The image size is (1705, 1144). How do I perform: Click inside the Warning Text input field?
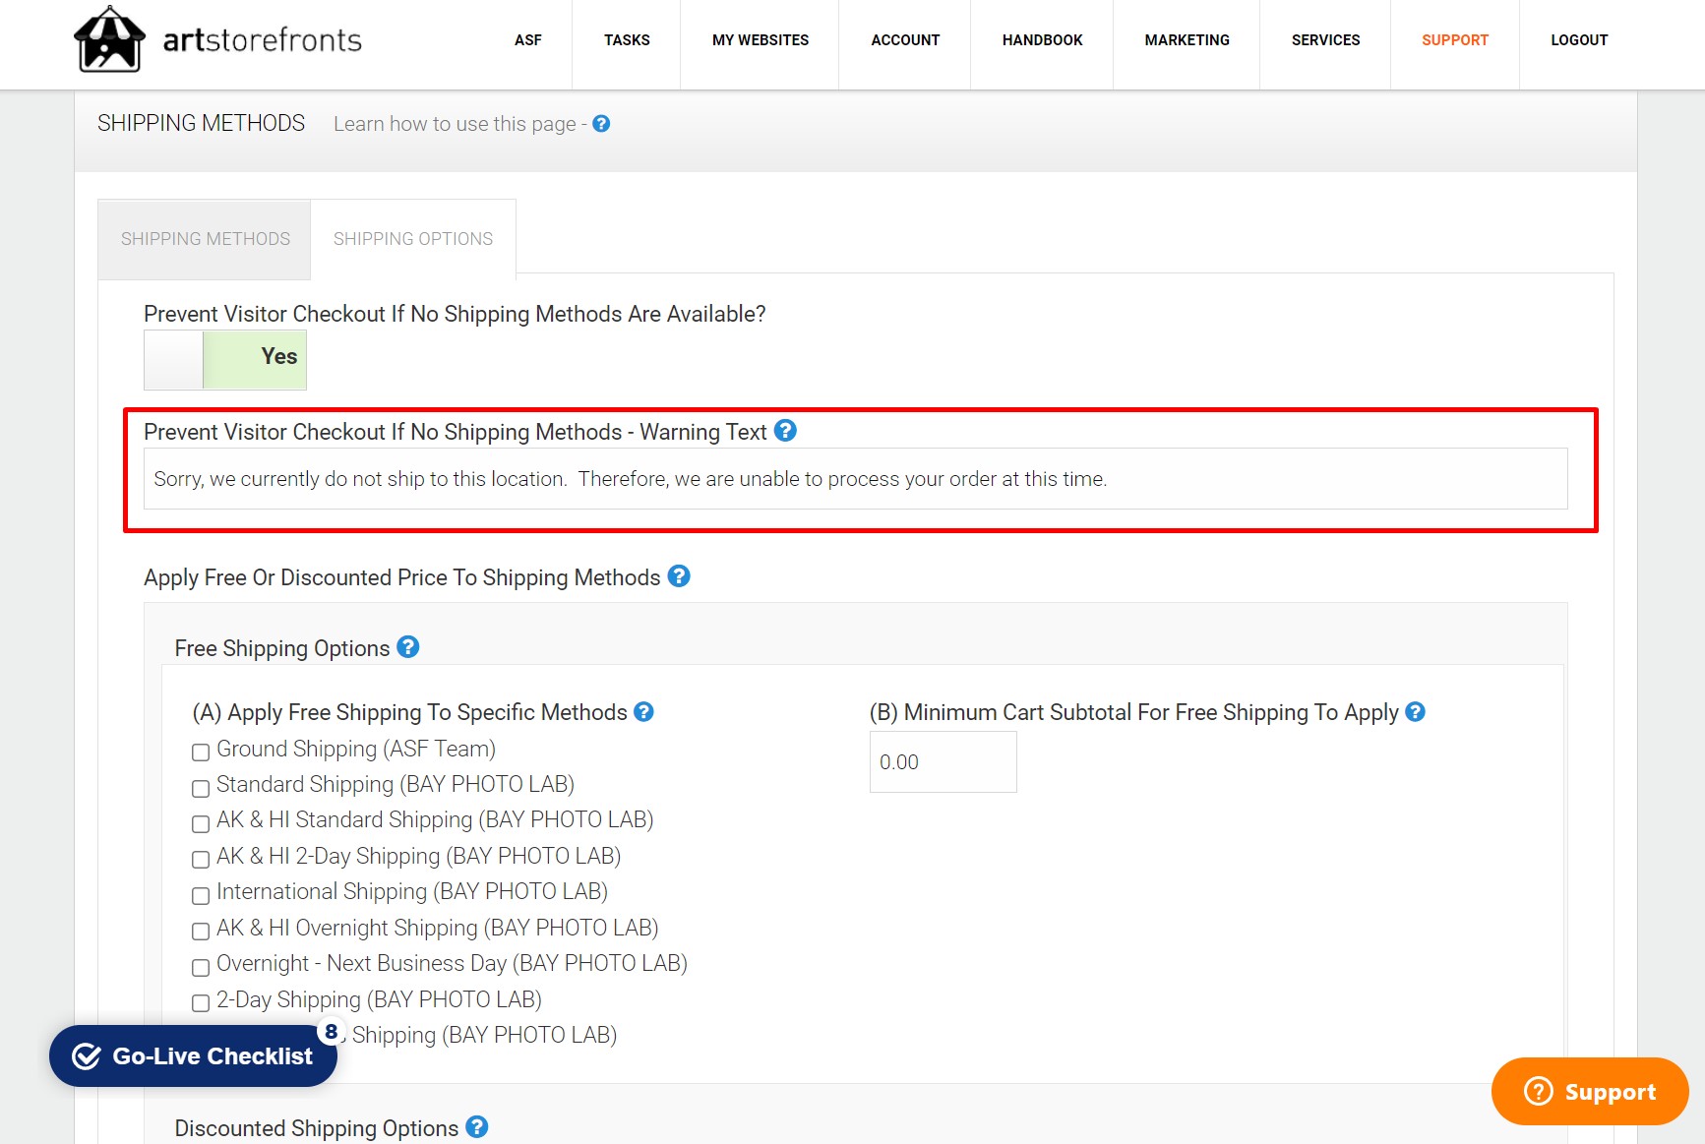click(x=856, y=479)
